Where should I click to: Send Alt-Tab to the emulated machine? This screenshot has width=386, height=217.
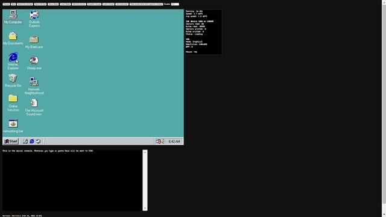tap(40, 4)
